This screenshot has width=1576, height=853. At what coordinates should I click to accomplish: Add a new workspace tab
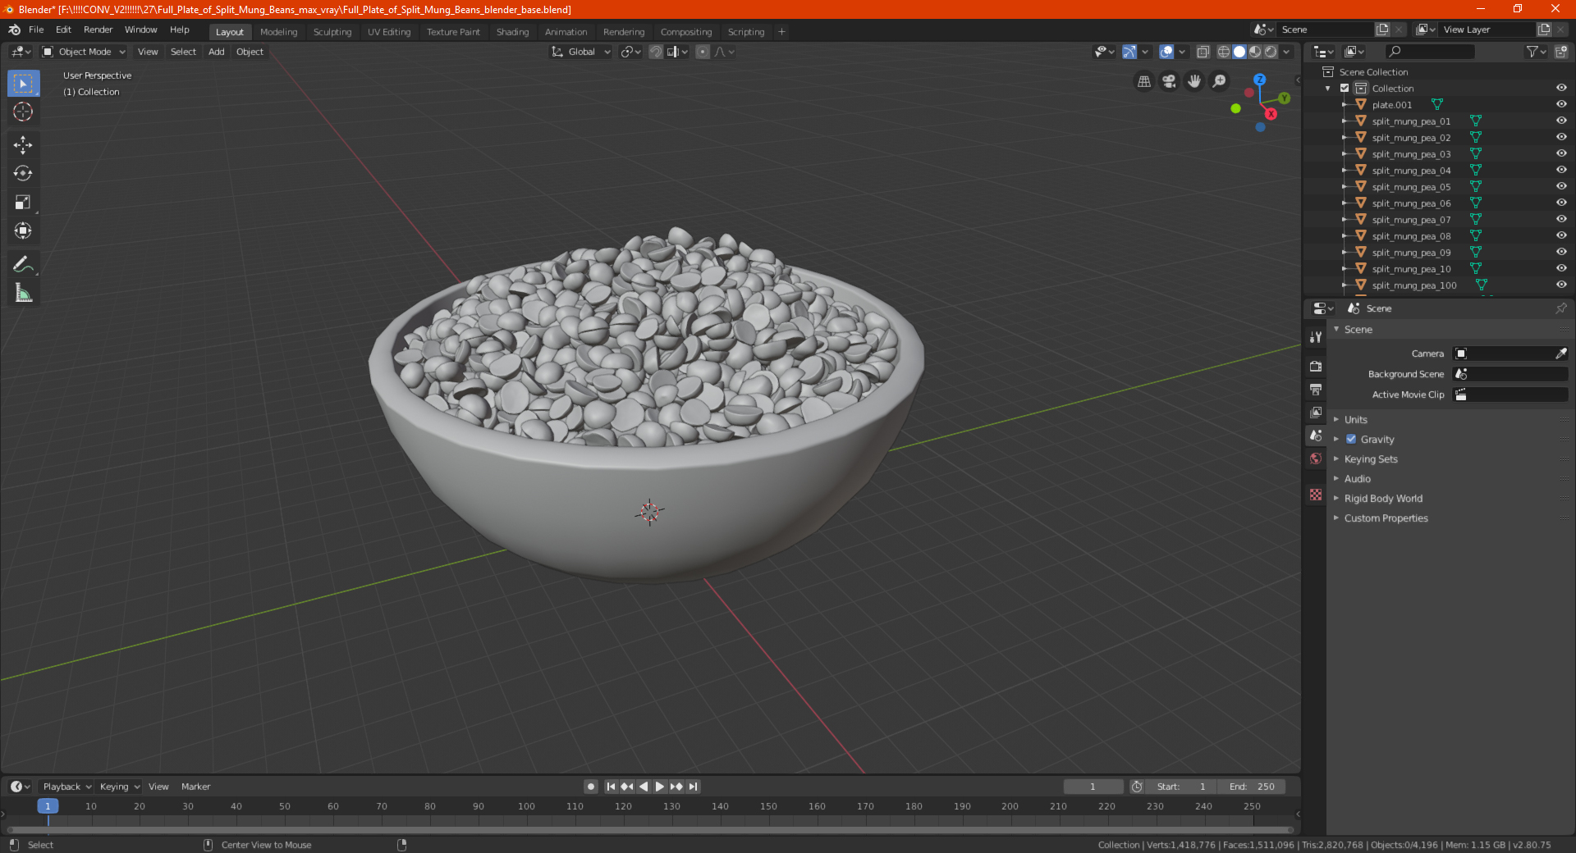[781, 32]
